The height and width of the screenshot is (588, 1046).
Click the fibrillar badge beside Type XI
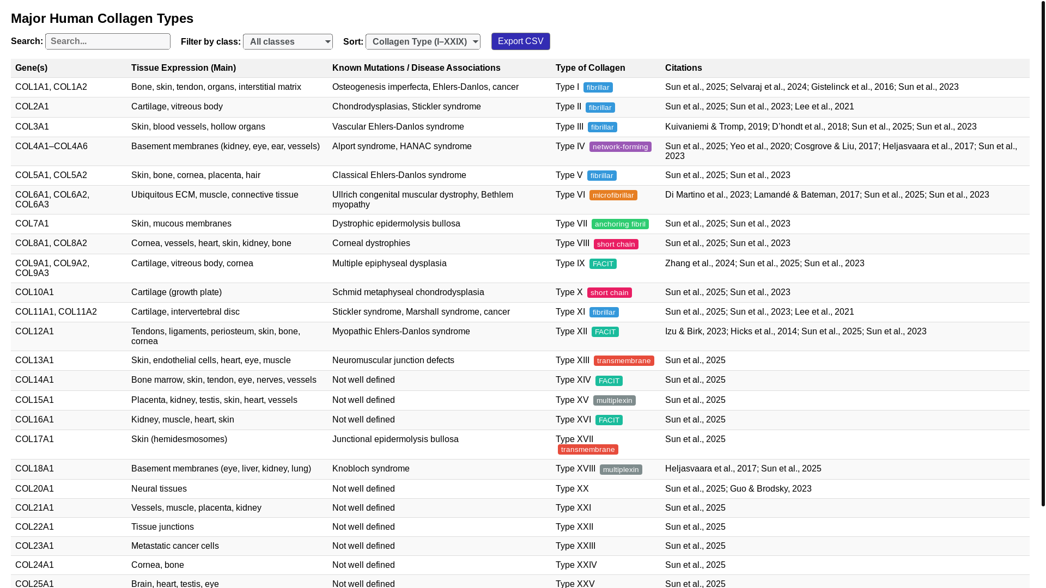click(604, 313)
